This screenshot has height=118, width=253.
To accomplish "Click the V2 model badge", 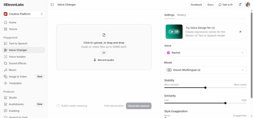I will pos(169,70).
